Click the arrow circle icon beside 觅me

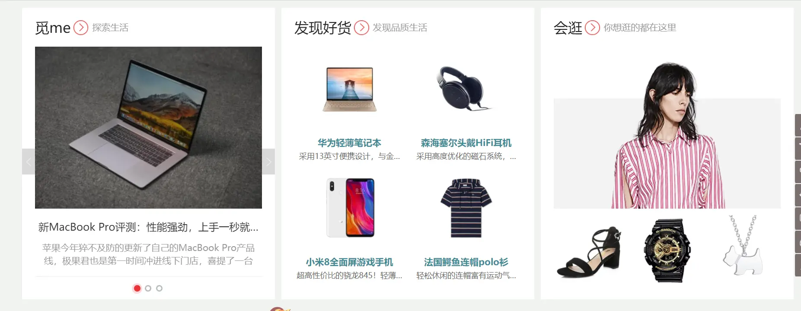coord(81,28)
